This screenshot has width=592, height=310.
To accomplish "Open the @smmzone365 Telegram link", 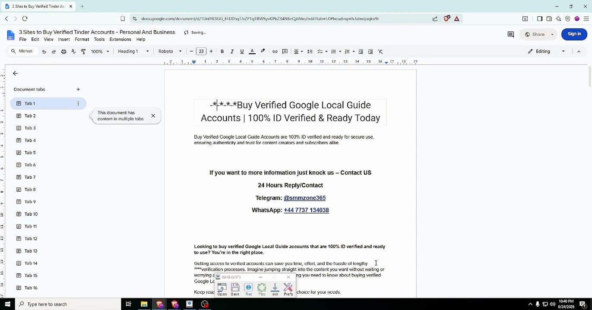I will 304,198.
